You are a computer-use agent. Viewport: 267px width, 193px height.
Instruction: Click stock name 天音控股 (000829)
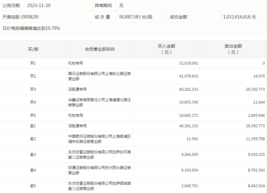click(21, 17)
